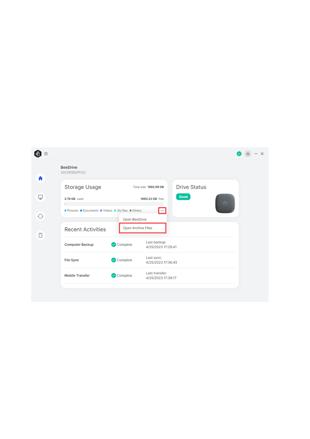Select Open BeeDrive from menu
Viewport: 310px width, 439px height.
pos(135,219)
